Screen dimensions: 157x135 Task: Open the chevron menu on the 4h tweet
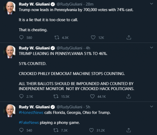pos(151,47)
